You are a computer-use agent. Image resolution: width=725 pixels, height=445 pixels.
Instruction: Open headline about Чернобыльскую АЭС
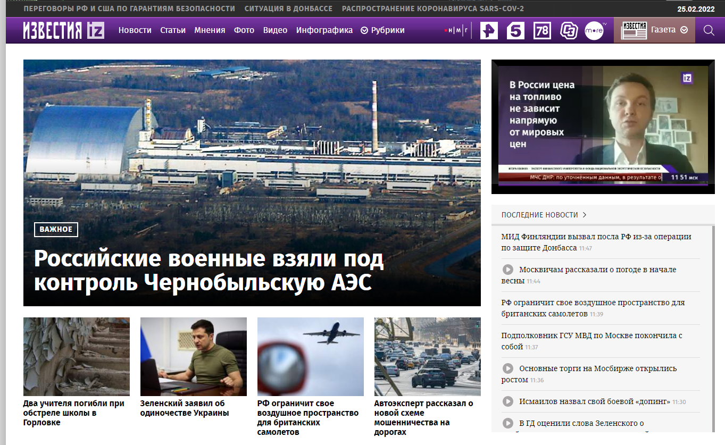point(209,271)
